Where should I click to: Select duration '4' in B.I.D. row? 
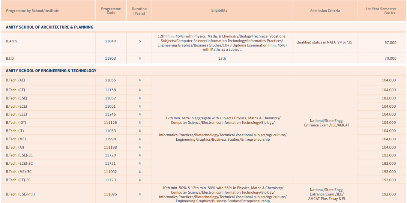[x=140, y=59]
